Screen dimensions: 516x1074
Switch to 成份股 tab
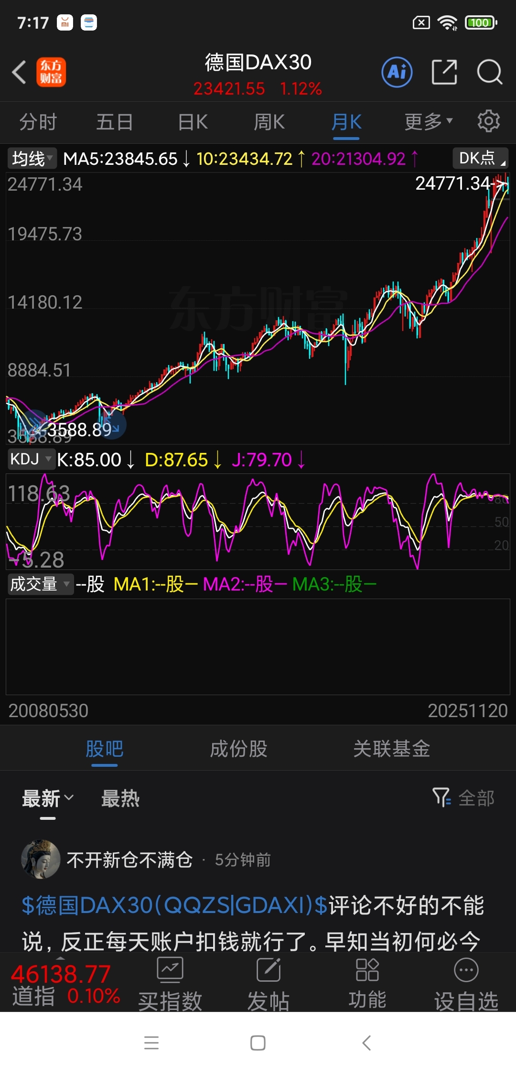click(238, 749)
